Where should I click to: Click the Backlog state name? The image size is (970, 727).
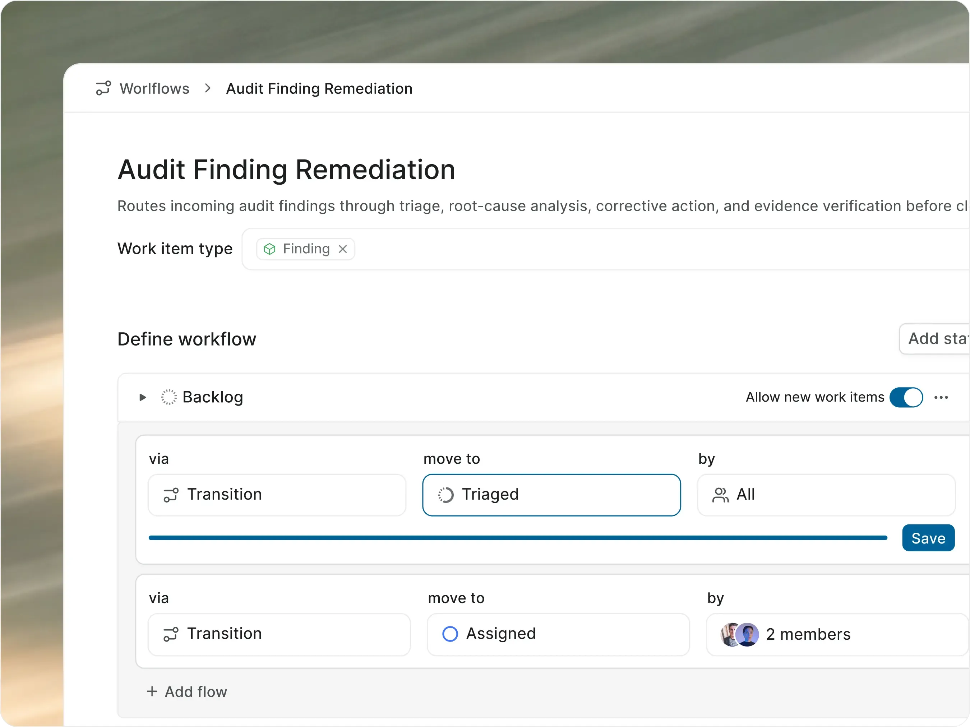pos(213,397)
